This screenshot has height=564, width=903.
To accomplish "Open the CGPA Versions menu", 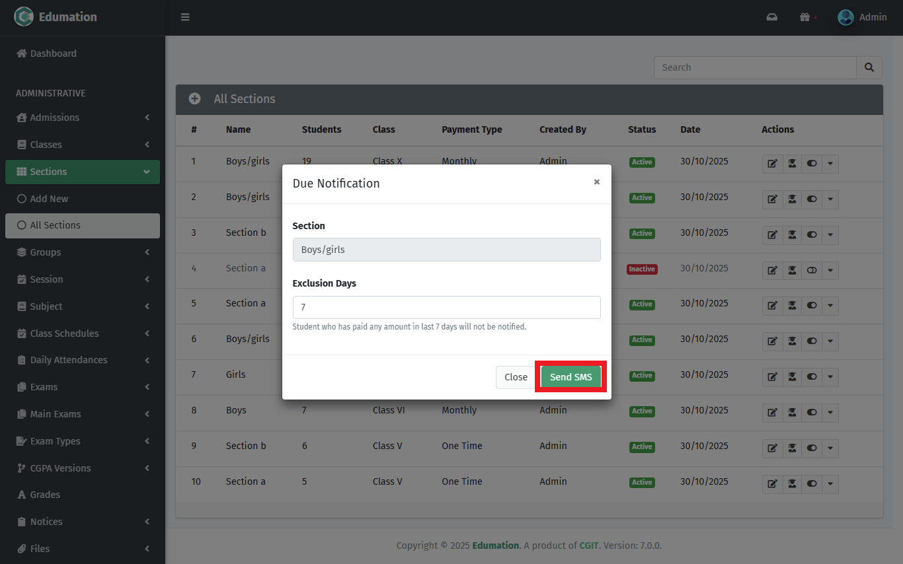I will pos(83,468).
